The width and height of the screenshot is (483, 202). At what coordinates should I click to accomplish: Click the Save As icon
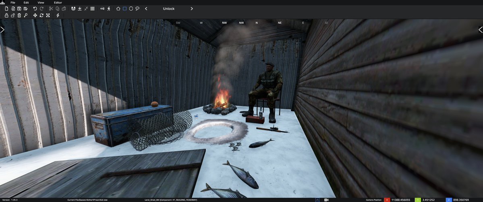point(25,8)
